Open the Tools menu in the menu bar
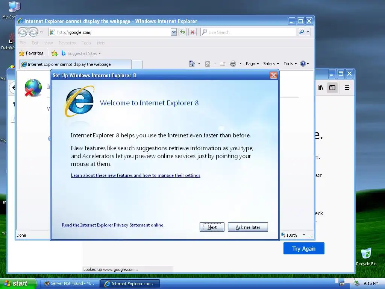The image size is (385, 289). (86, 43)
